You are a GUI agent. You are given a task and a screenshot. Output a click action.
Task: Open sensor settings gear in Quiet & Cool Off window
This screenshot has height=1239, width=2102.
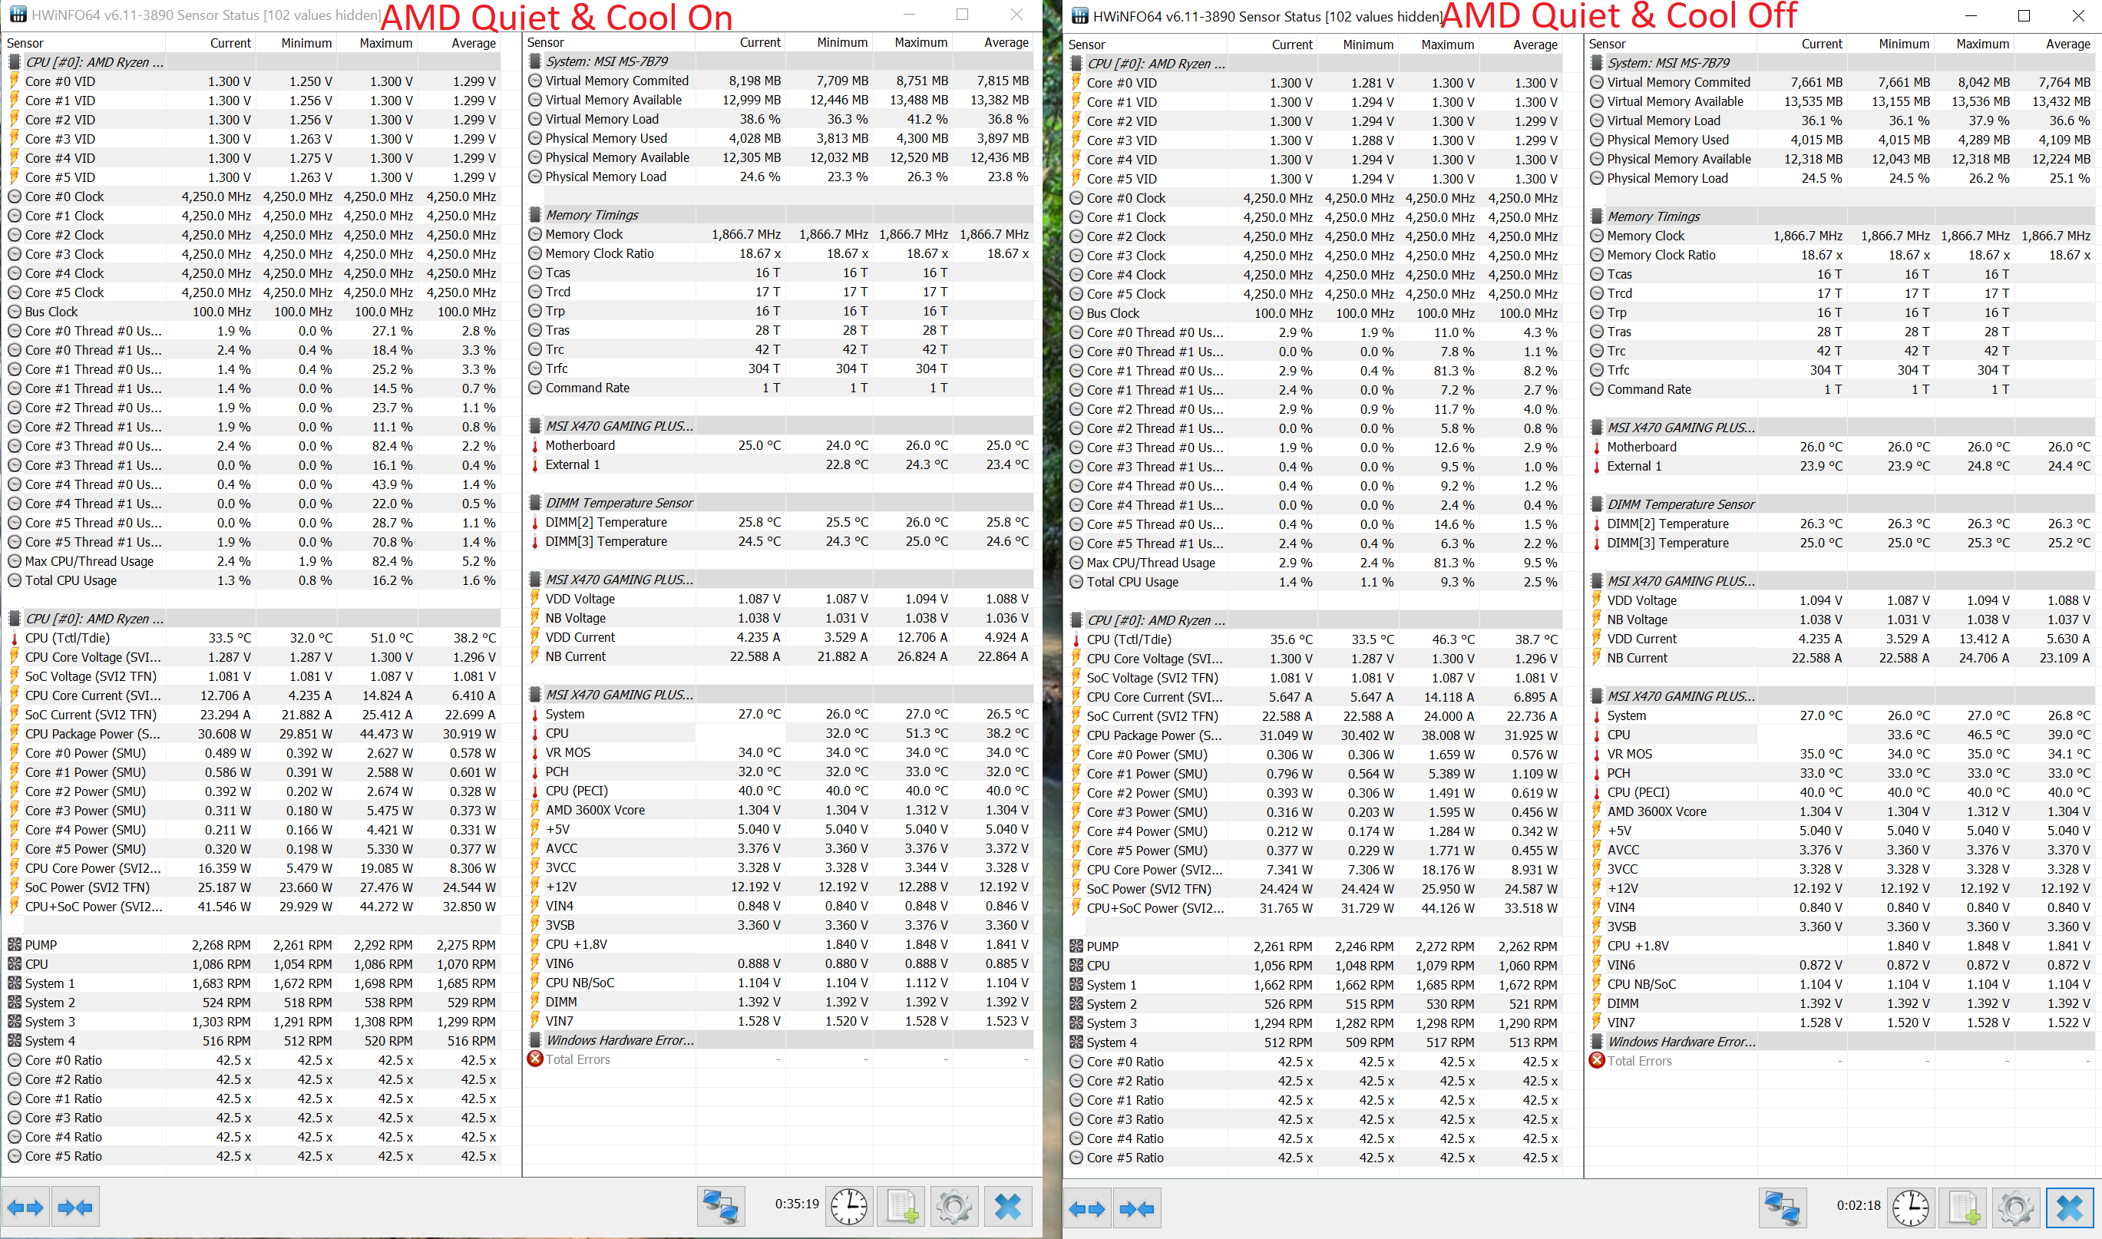[2015, 1208]
